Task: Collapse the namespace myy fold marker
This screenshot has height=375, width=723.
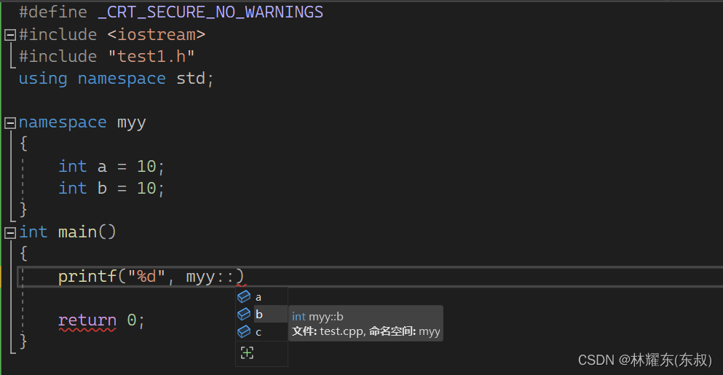Action: [10, 122]
